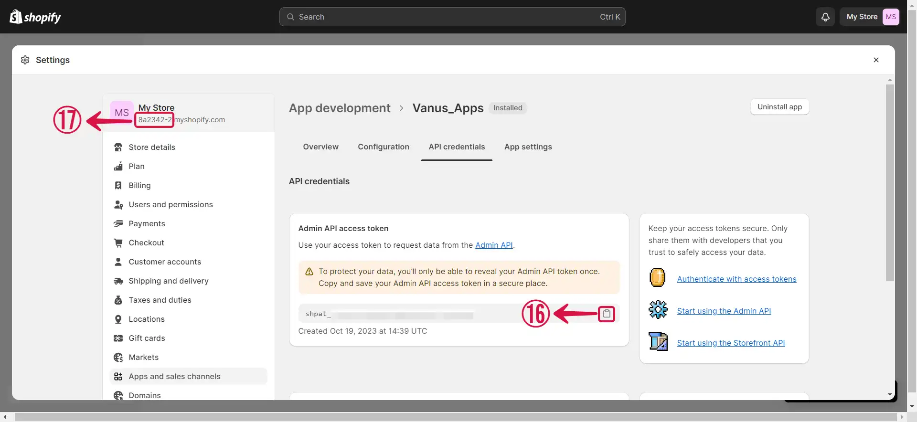Click the search magnifier icon
The height and width of the screenshot is (422, 917).
[x=290, y=17]
